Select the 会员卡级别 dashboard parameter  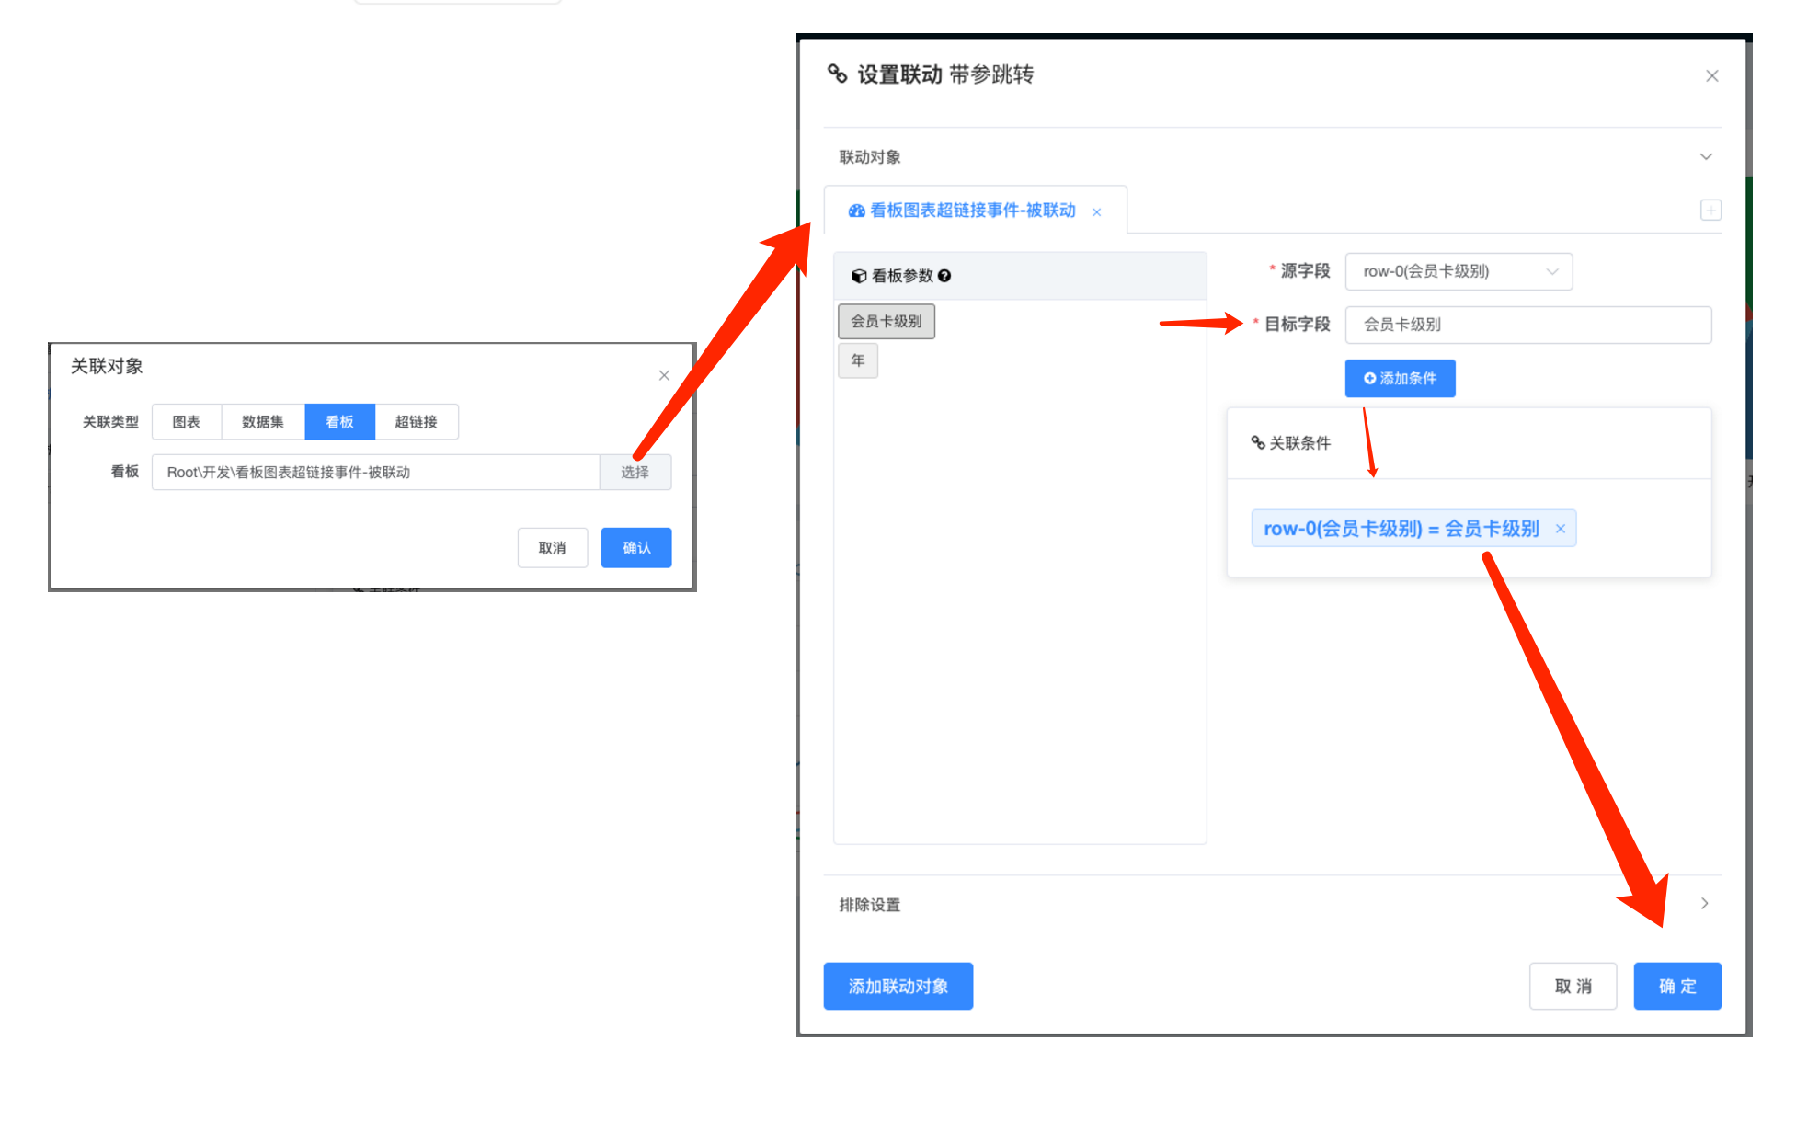click(887, 322)
